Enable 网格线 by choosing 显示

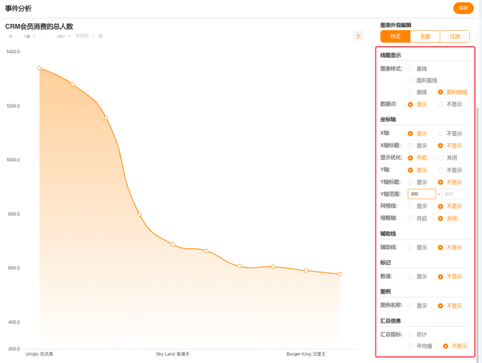[411, 206]
